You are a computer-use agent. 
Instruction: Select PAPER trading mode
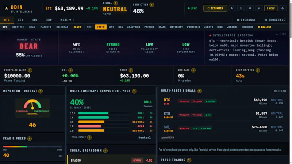(101, 27)
